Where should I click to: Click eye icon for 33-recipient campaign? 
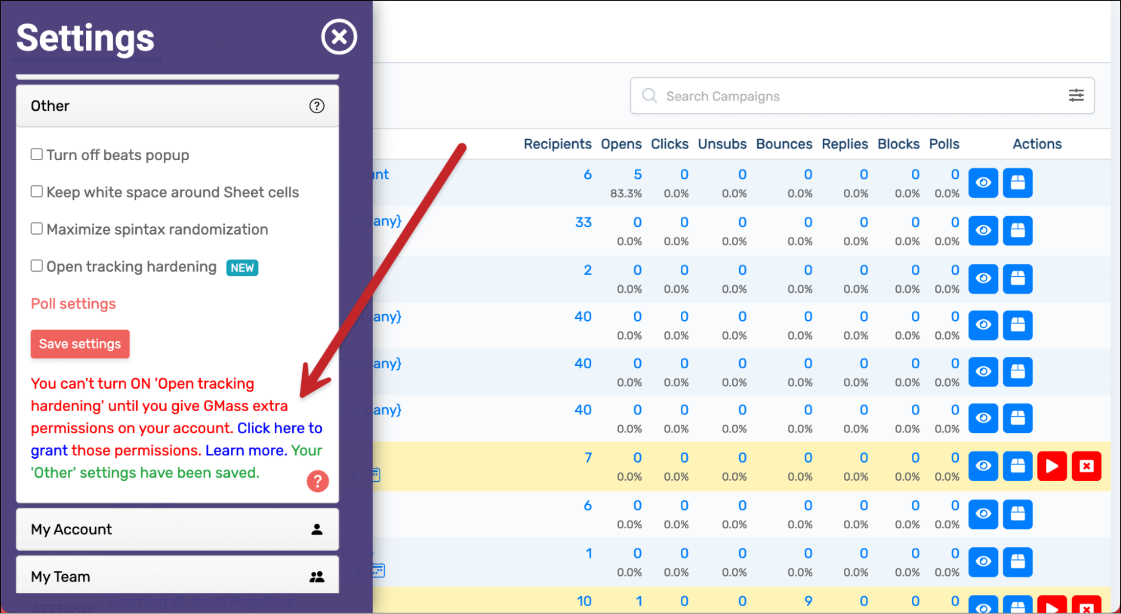(x=983, y=231)
